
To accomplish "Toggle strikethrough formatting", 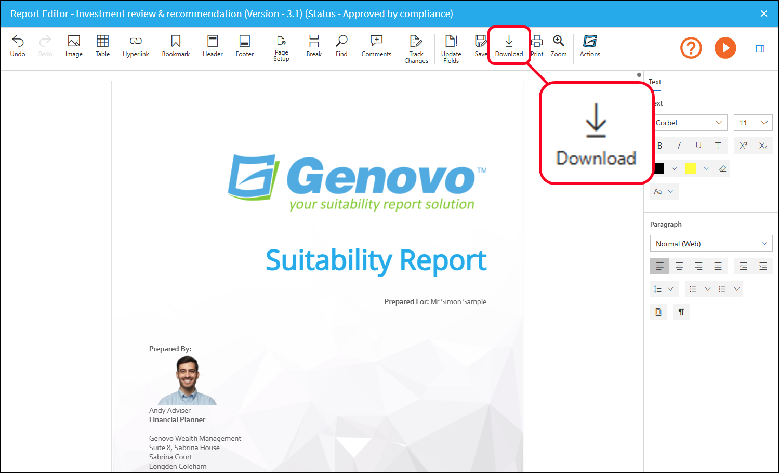I will pyautogui.click(x=718, y=146).
